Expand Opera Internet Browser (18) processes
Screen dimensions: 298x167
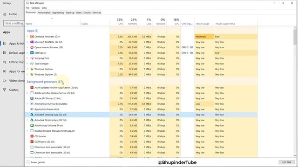click(27, 47)
